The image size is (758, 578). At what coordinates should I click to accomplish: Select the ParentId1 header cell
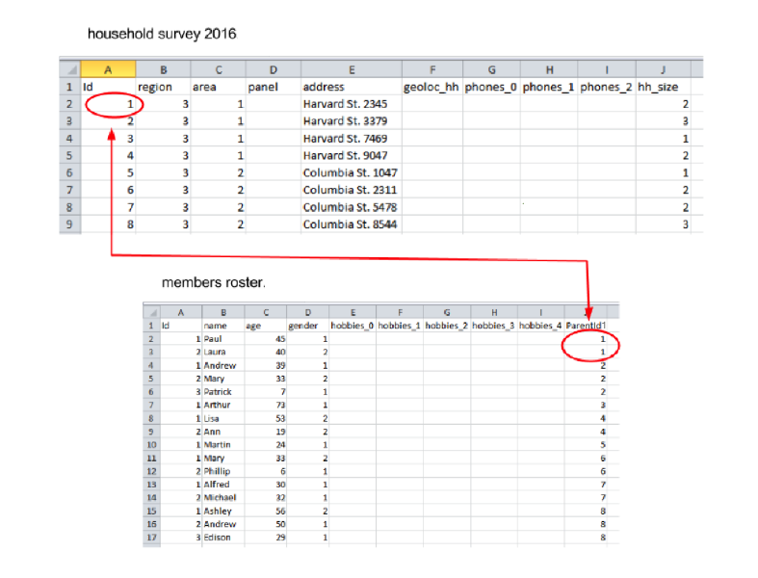tap(591, 326)
